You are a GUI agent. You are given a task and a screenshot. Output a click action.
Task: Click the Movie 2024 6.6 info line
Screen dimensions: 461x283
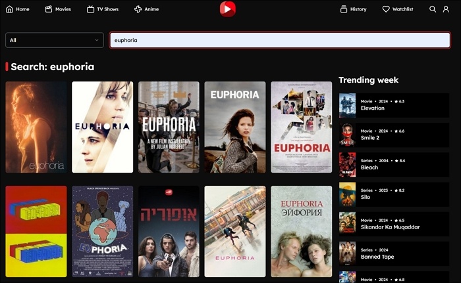pyautogui.click(x=383, y=131)
